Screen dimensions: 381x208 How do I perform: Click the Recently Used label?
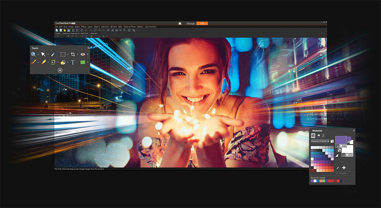318,178
